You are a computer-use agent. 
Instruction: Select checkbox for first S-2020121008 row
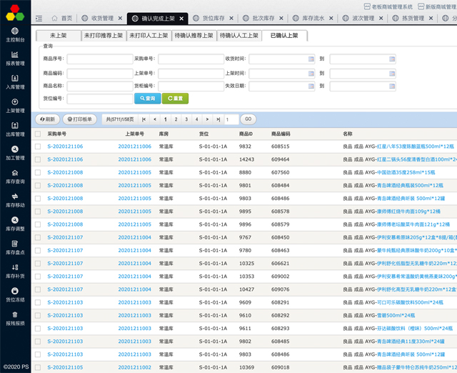click(38, 172)
